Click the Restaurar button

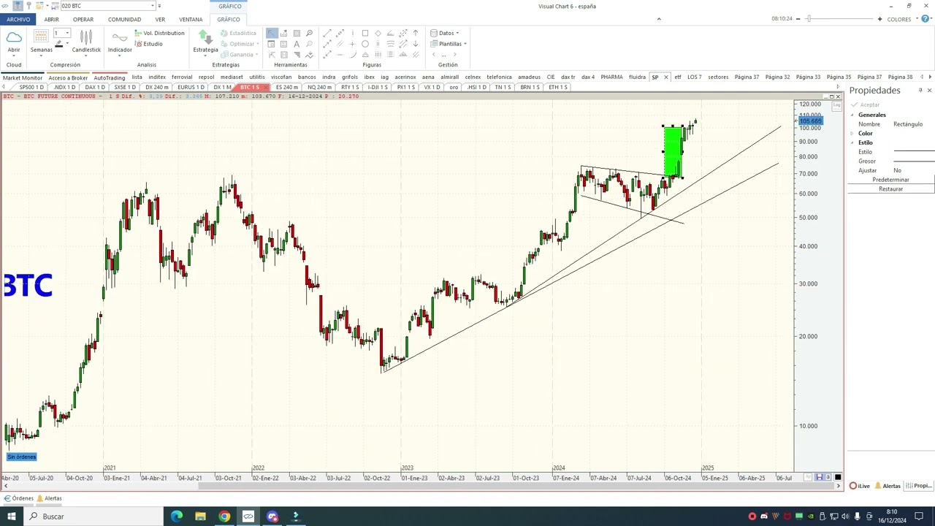(x=890, y=189)
